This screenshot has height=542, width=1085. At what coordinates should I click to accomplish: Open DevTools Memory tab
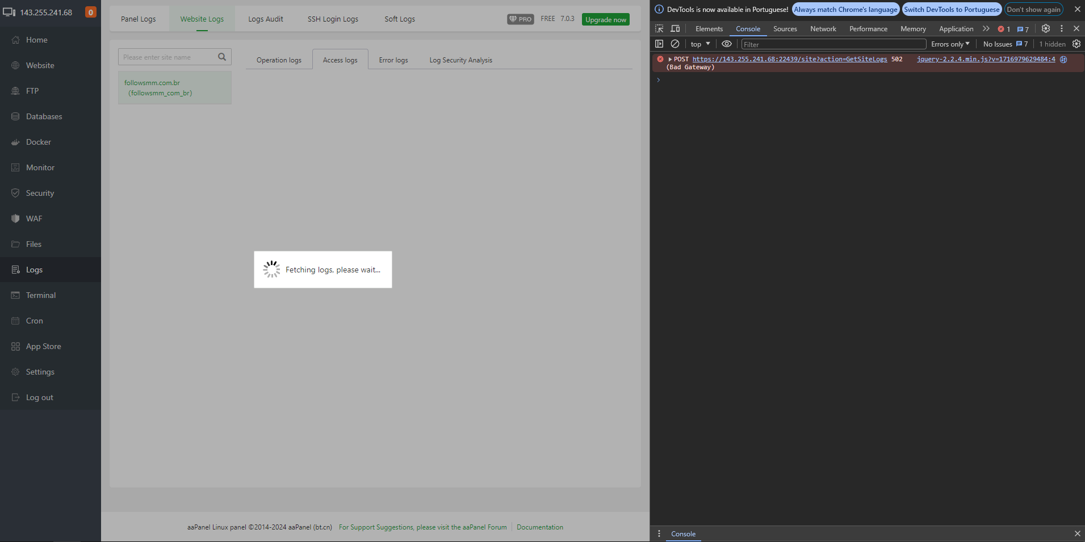[x=913, y=28]
